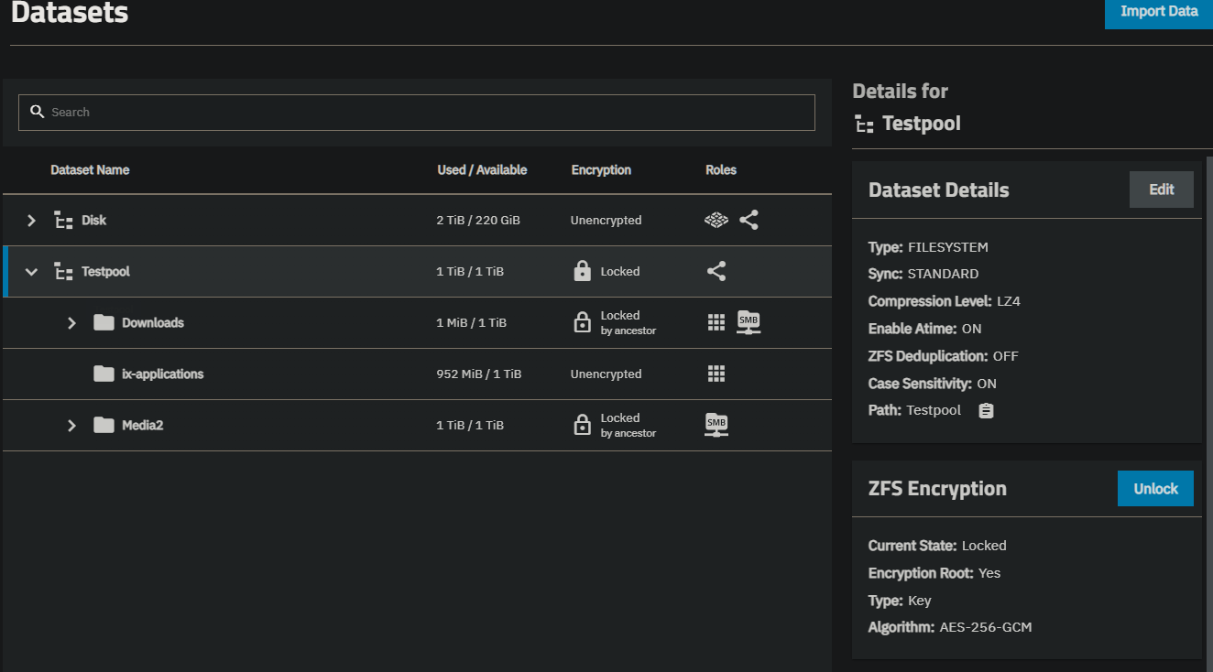The height and width of the screenshot is (672, 1213).
Task: Click inside the Search field
Action: tap(417, 112)
